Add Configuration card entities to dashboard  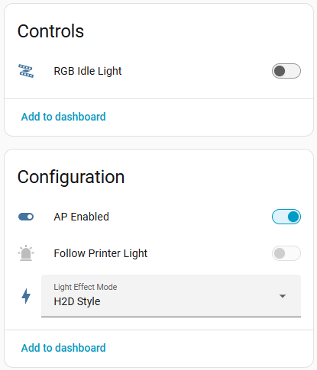point(63,348)
